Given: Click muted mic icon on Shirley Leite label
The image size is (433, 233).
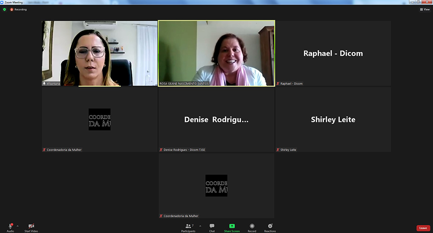Looking at the screenshot, I should pyautogui.click(x=278, y=150).
